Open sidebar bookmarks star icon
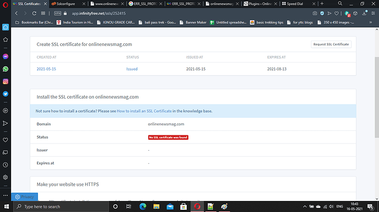Screen dimensions: 379x212 point(5,39)
